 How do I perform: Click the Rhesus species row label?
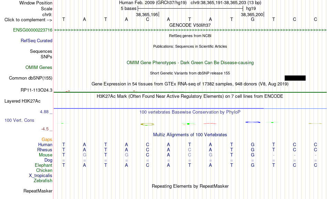pos(45,150)
